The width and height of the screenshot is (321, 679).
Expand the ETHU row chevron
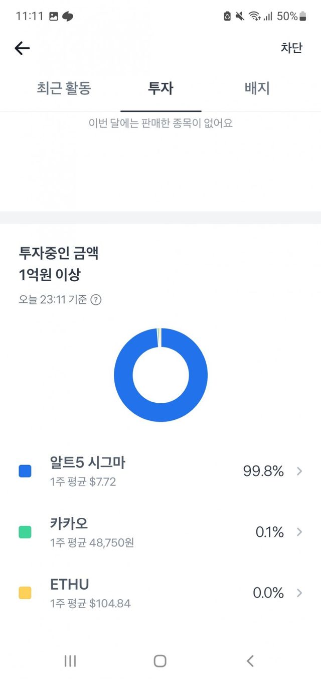point(299,593)
